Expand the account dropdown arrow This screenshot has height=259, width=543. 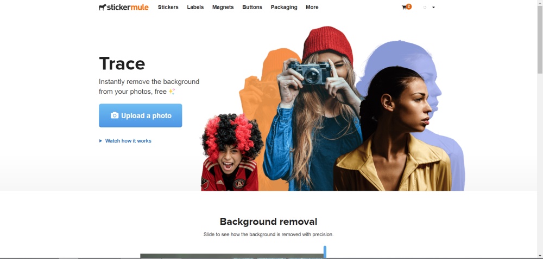click(433, 7)
